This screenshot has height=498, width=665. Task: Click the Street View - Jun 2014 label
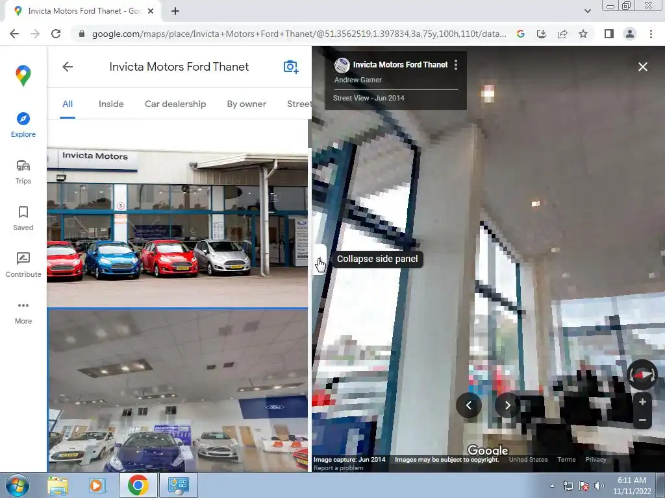click(369, 99)
